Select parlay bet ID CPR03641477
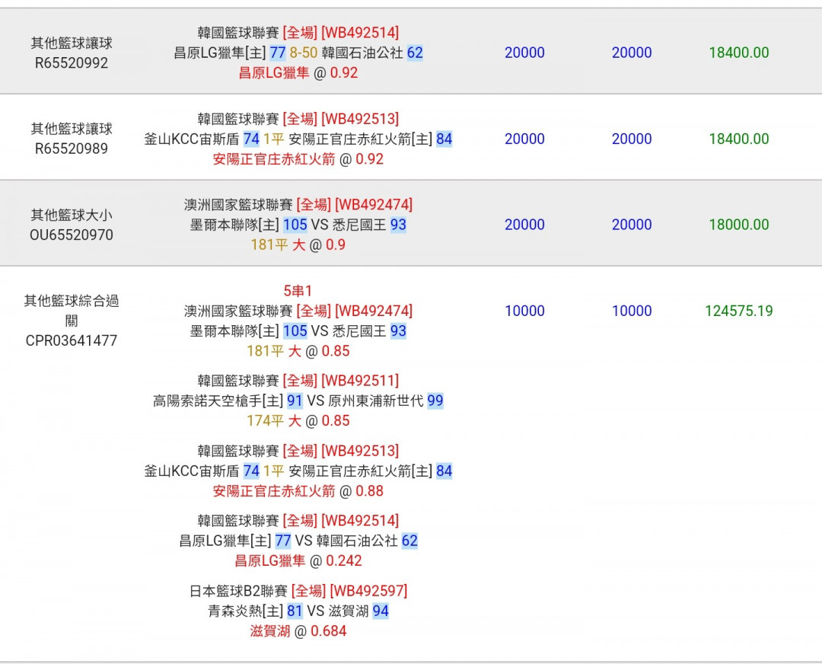Screen dimensions: 822x664 click(72, 341)
